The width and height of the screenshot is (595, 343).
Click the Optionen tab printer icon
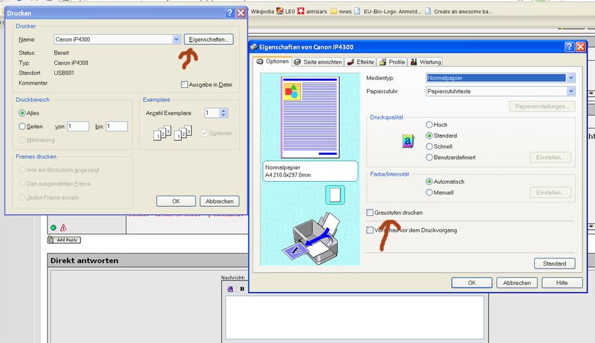point(260,61)
